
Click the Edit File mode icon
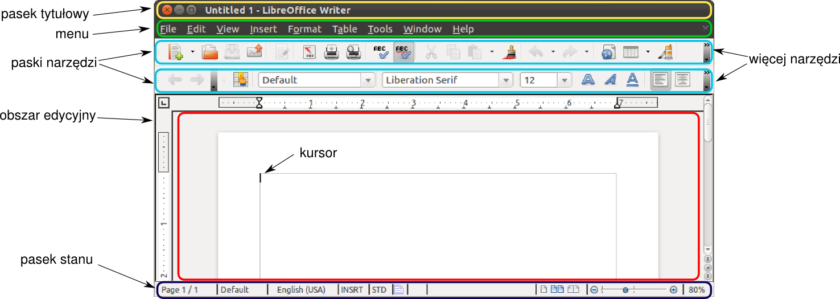coord(282,52)
